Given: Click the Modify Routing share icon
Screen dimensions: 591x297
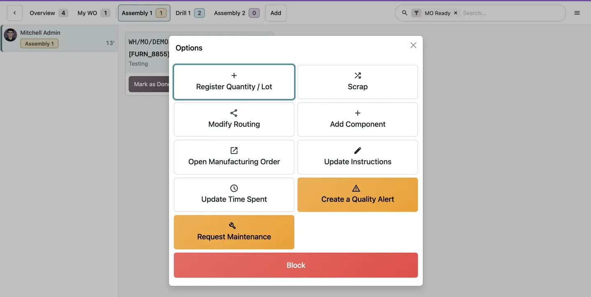Looking at the screenshot, I should (x=234, y=113).
